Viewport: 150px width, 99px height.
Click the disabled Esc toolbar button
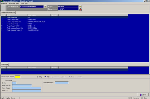point(63,77)
